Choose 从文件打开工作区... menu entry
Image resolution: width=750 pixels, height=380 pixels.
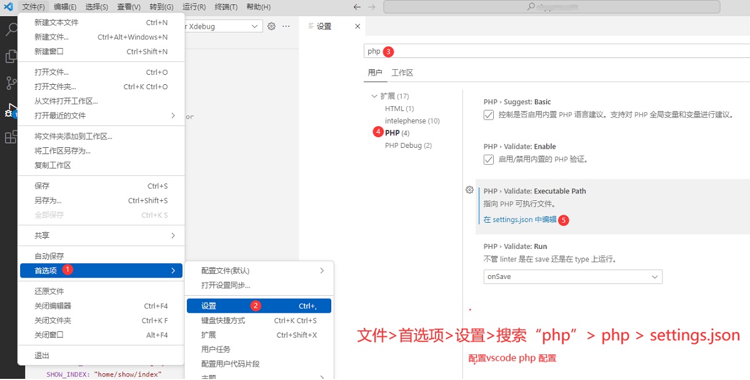click(101, 101)
